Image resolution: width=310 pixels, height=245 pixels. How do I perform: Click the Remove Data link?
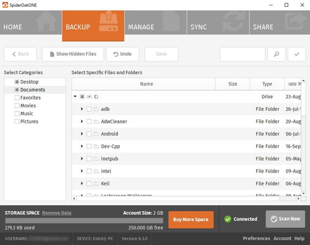(57, 213)
